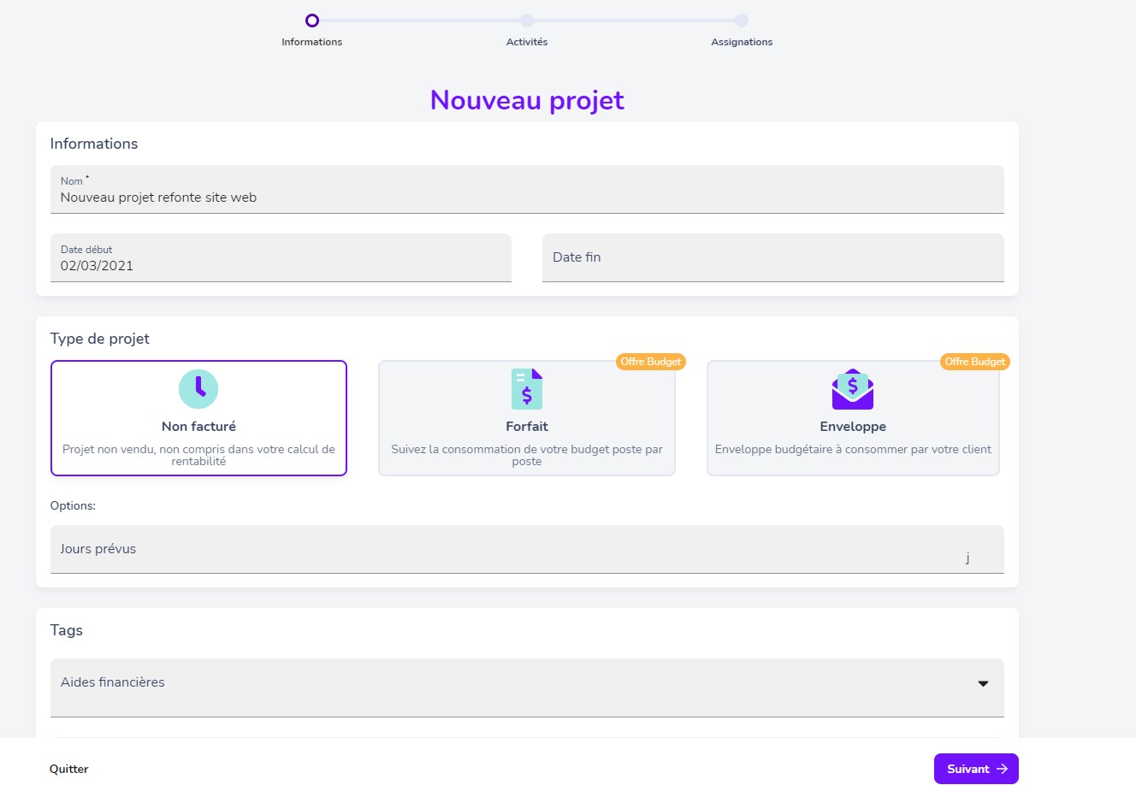Select the Non facturé project type card
This screenshot has height=785, width=1136.
pyautogui.click(x=198, y=418)
